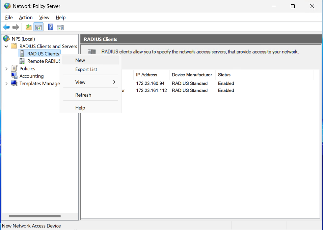The height and width of the screenshot is (230, 323).
Task: Click the Accounting computers icon
Action: tap(14, 76)
